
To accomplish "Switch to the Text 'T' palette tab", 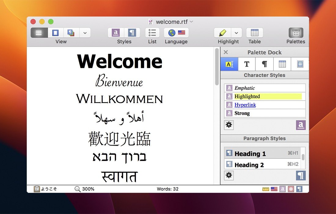I will click(x=247, y=64).
